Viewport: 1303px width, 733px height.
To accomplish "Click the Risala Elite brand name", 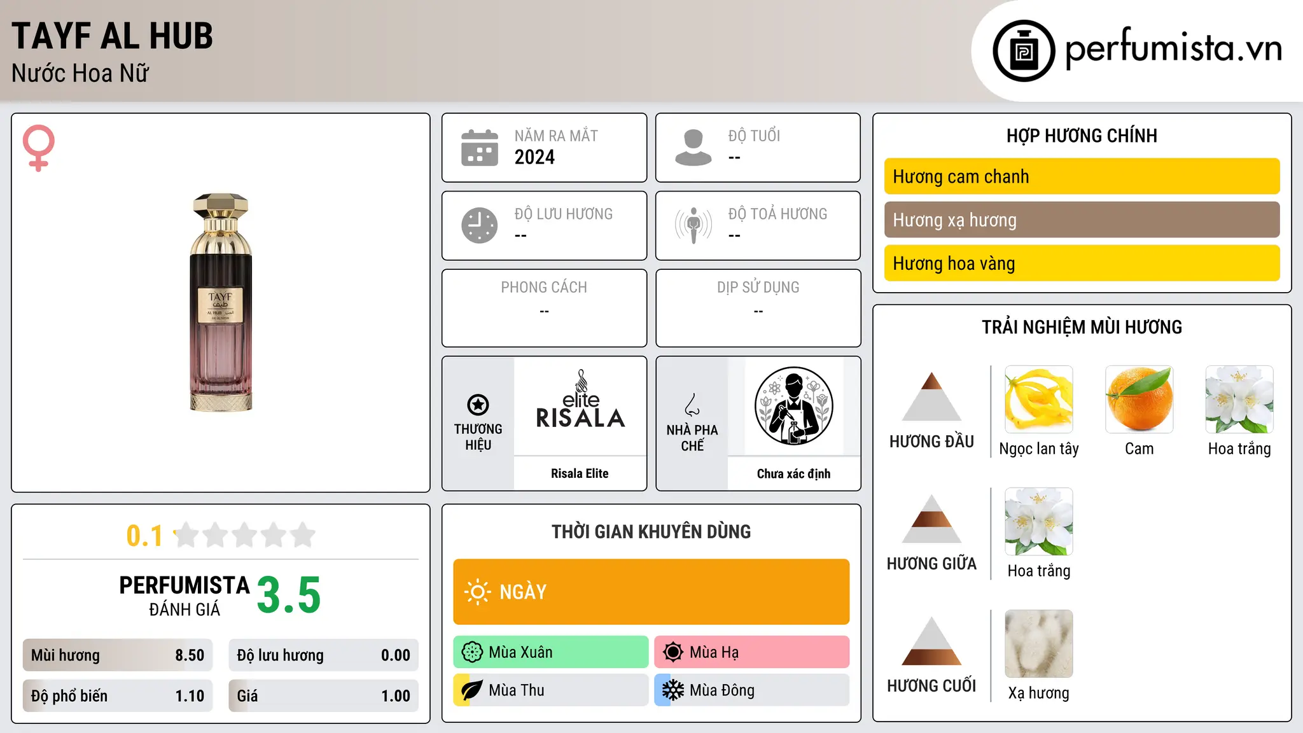I will 580,473.
